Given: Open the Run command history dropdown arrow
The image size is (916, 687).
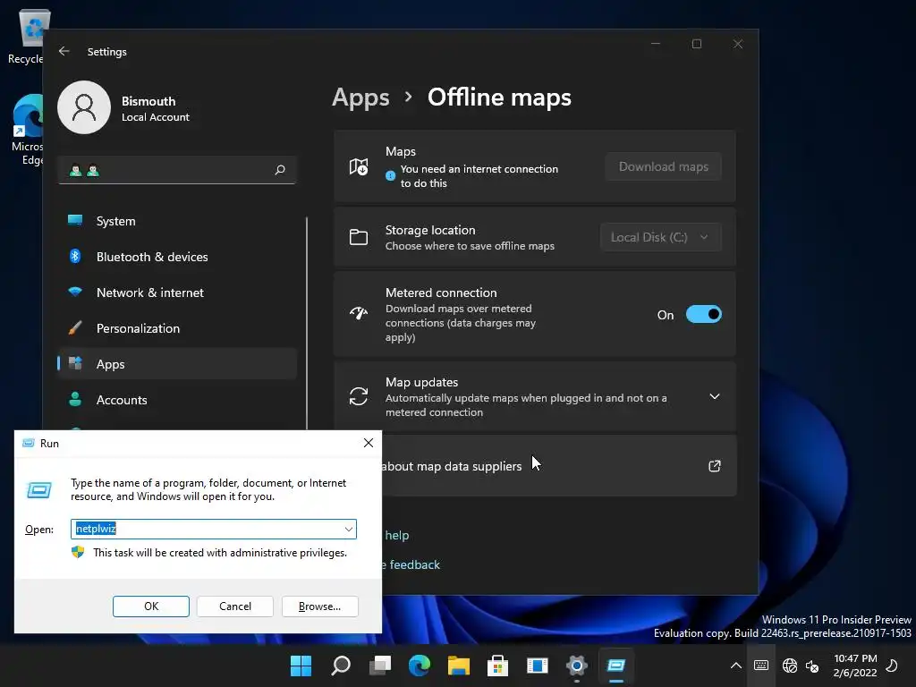Looking at the screenshot, I should tap(349, 530).
